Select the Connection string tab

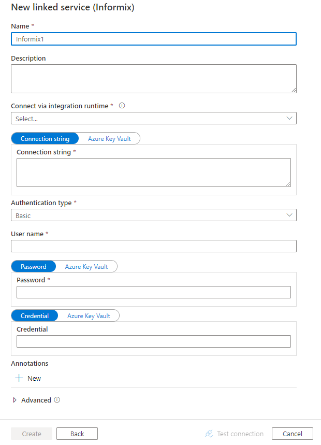pyautogui.click(x=45, y=138)
